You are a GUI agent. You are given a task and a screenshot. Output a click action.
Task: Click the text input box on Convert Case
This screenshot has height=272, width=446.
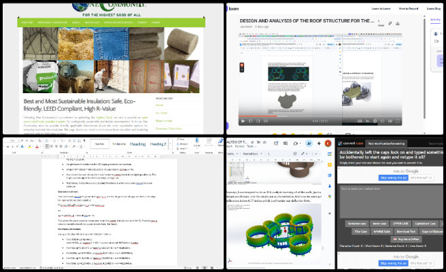(x=391, y=197)
